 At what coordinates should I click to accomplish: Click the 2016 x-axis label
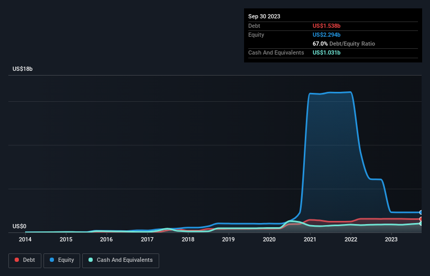pyautogui.click(x=106, y=239)
